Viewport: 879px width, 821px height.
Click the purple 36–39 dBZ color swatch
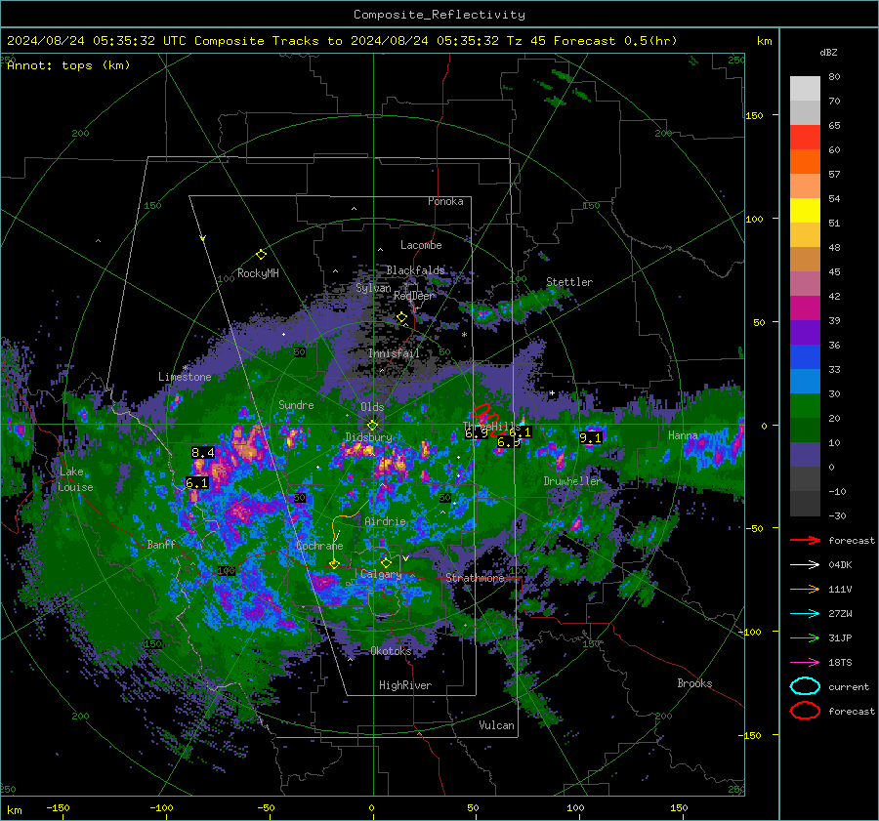coord(805,333)
